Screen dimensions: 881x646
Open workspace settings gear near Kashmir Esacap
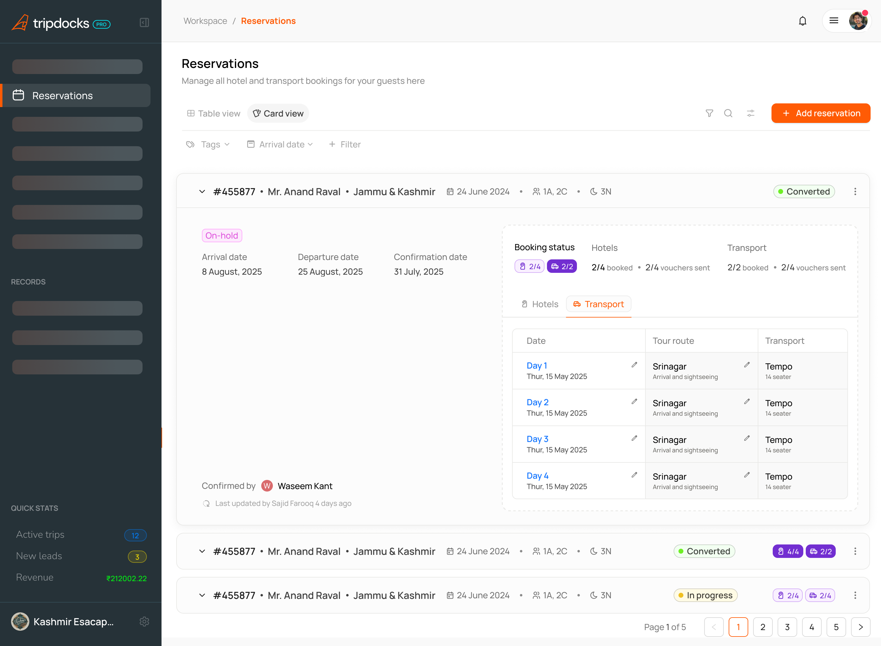click(x=144, y=622)
